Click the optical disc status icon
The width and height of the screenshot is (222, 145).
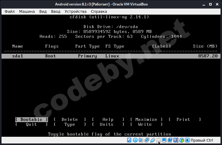coord(135,140)
